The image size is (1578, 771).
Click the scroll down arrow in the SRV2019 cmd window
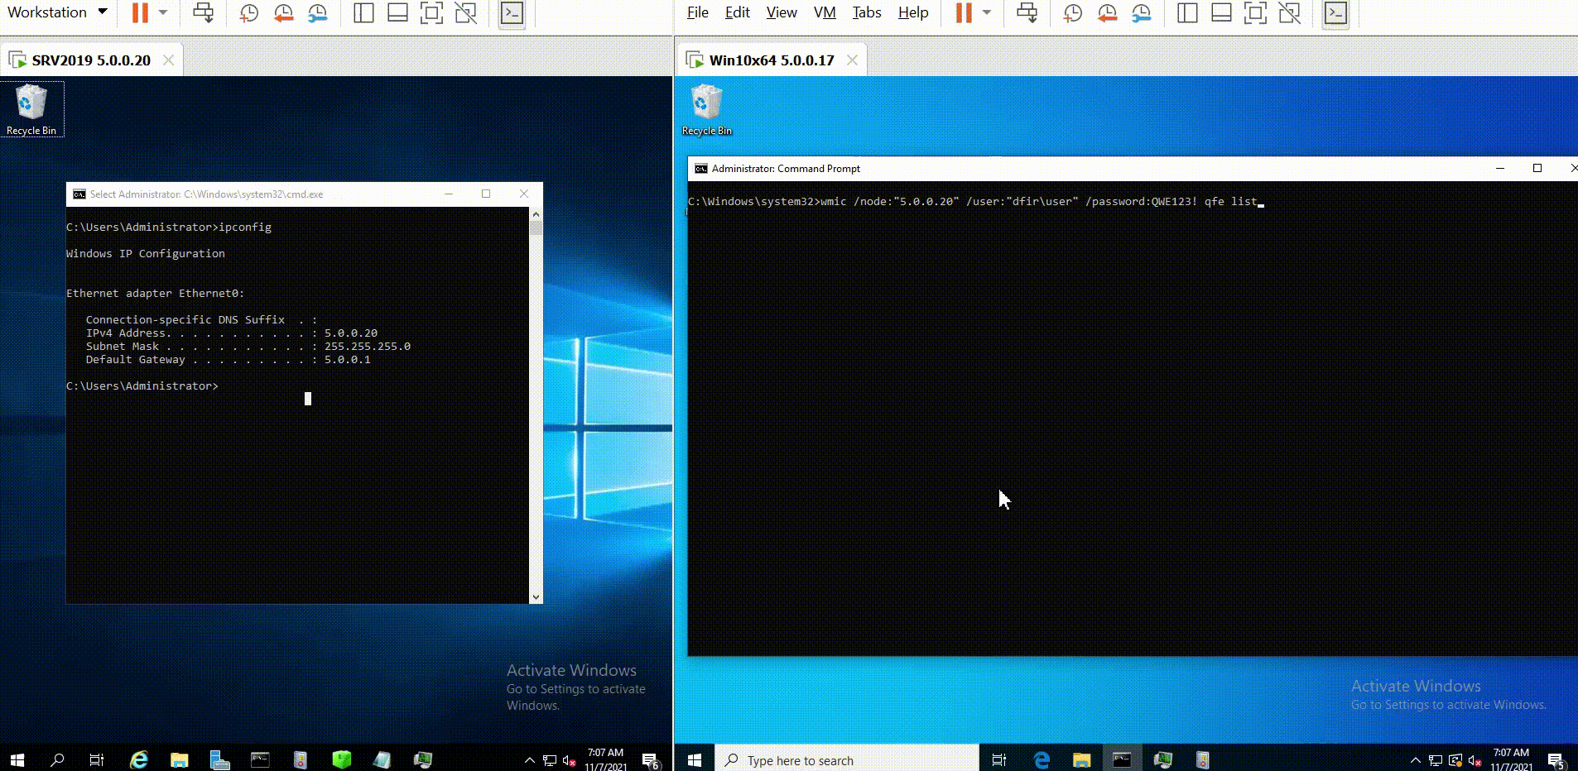point(536,596)
